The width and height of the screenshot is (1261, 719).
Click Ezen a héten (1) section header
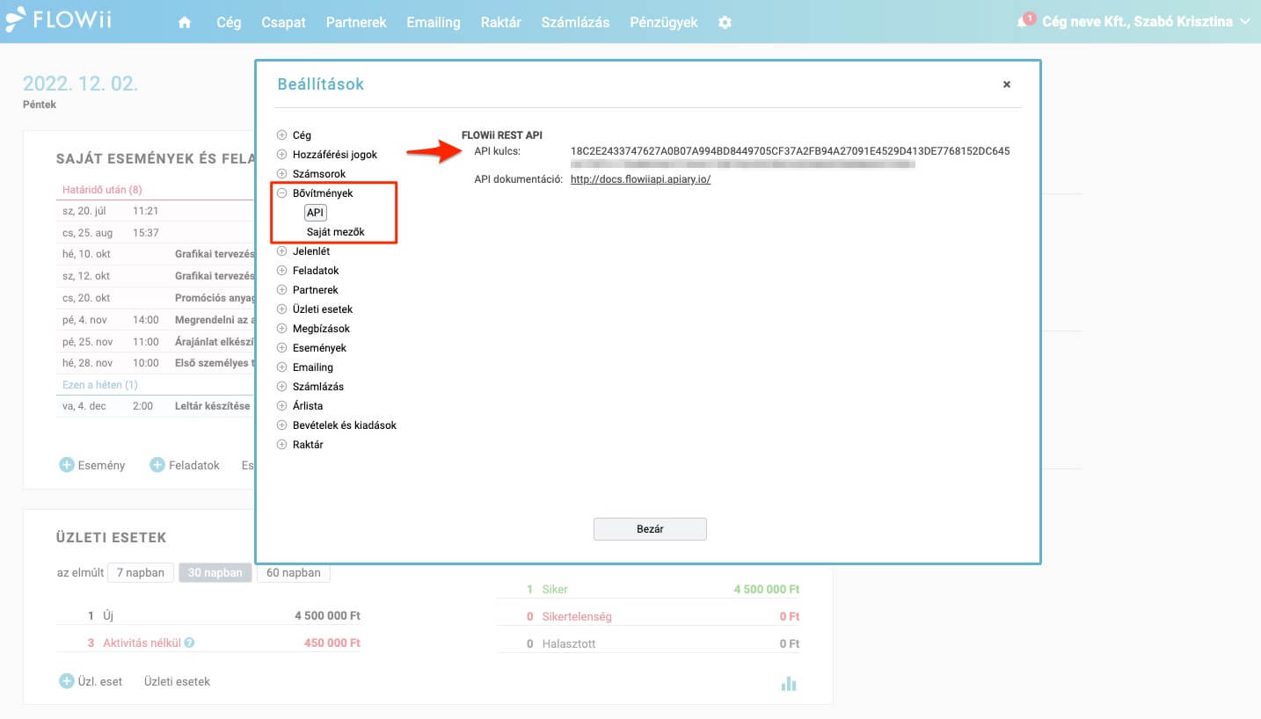[x=100, y=385]
